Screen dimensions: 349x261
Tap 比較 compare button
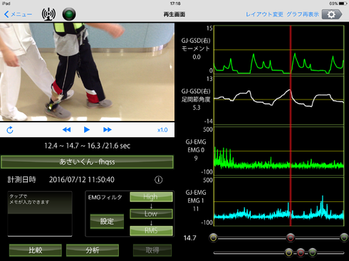(36, 250)
